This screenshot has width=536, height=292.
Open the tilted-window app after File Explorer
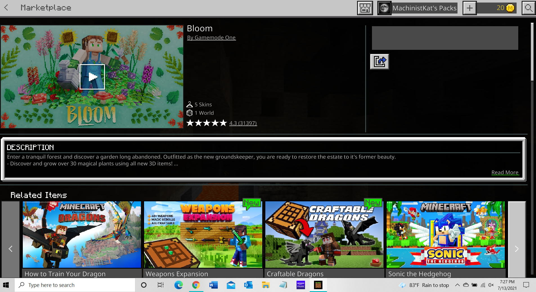tap(283, 285)
